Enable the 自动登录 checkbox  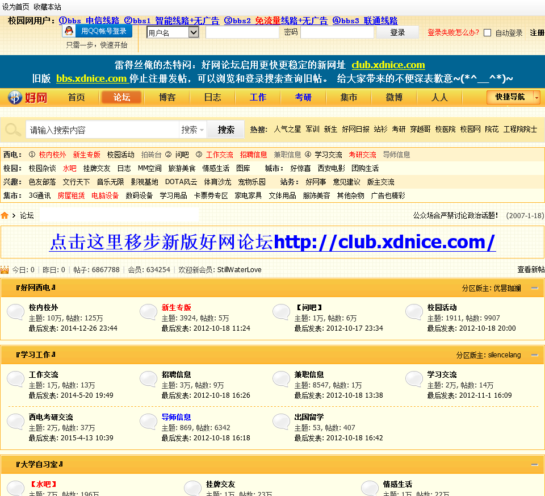[x=487, y=33]
